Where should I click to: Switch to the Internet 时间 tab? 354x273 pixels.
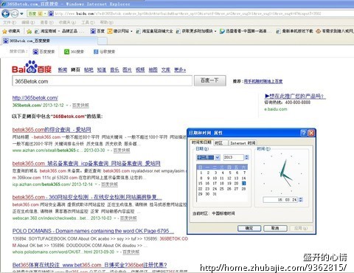click(x=243, y=143)
